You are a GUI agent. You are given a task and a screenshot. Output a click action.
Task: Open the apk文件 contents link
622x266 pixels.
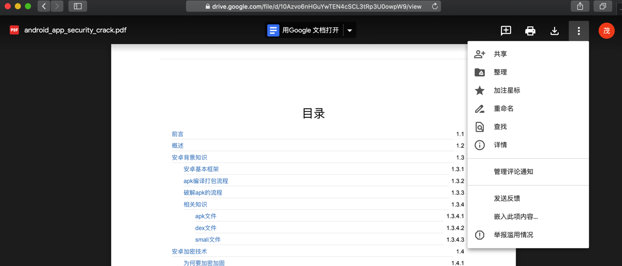205,216
